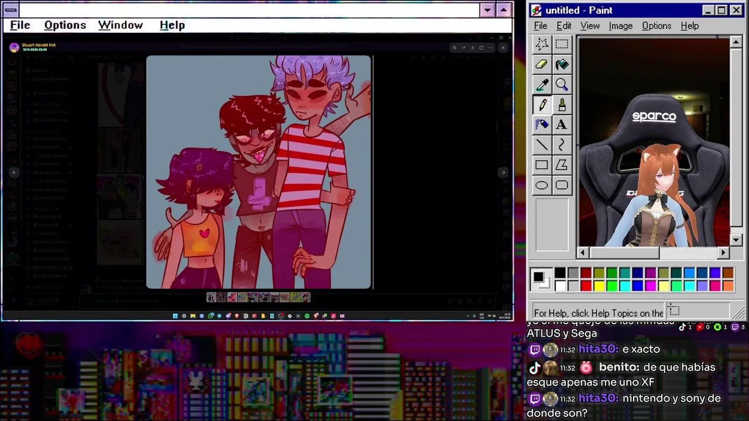Open WhatsApp from the taskbar
Image resolution: width=749 pixels, height=421 pixels.
pyautogui.click(x=211, y=316)
